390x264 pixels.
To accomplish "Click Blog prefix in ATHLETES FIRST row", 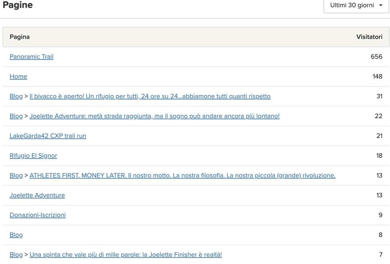I will [x=16, y=176].
